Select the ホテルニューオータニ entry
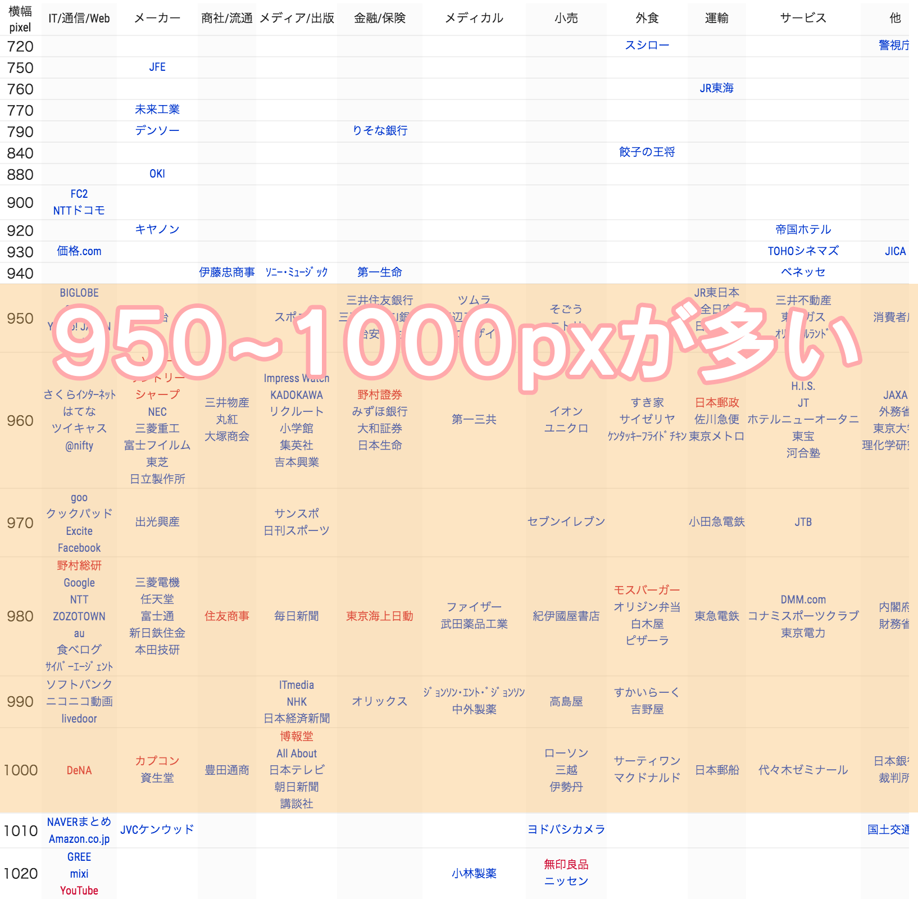 coord(803,420)
